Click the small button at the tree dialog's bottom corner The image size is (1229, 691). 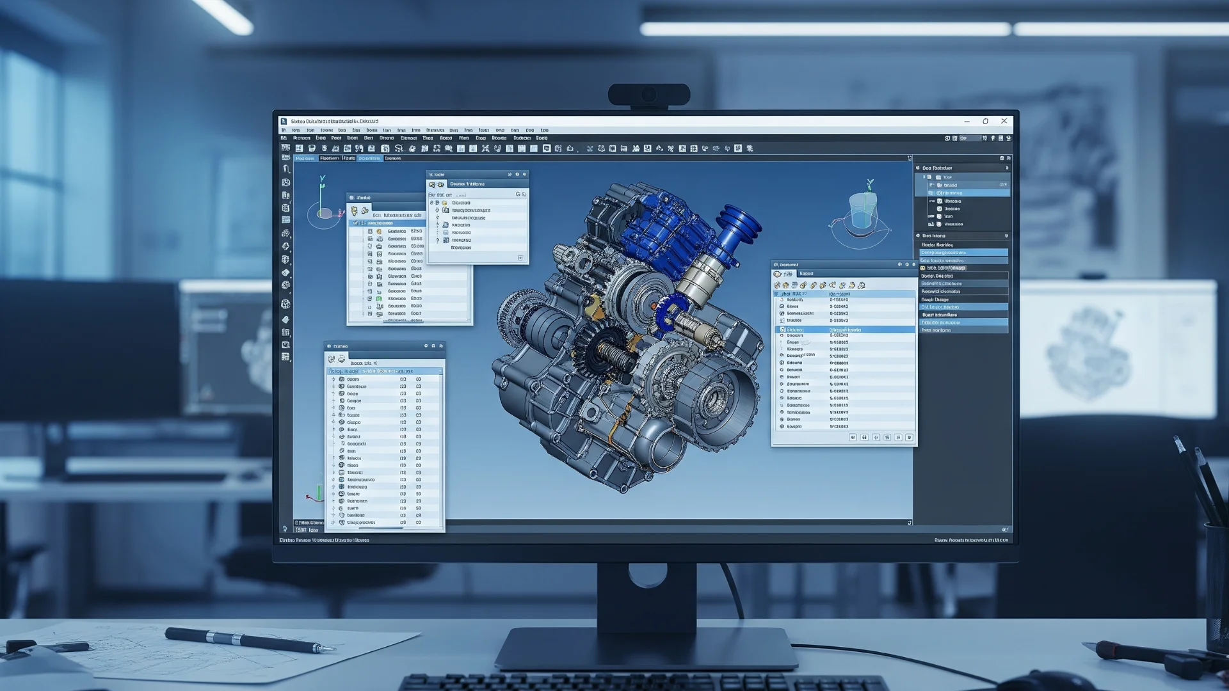click(520, 258)
